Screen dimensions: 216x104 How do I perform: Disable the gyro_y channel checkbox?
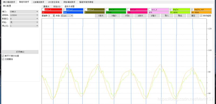pyautogui.click(x=64, y=9)
